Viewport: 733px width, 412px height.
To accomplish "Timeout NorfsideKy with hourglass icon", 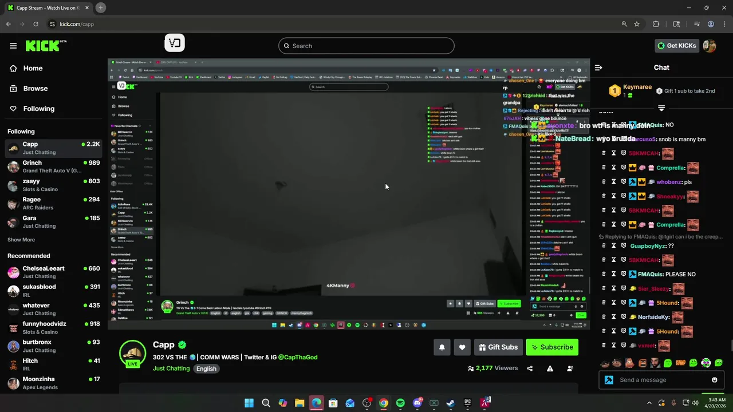I will coord(613,317).
